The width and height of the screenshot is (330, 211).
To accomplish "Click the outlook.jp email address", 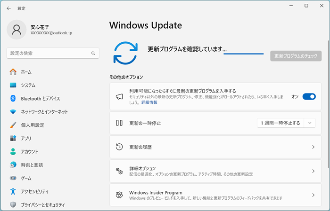I will (51, 33).
